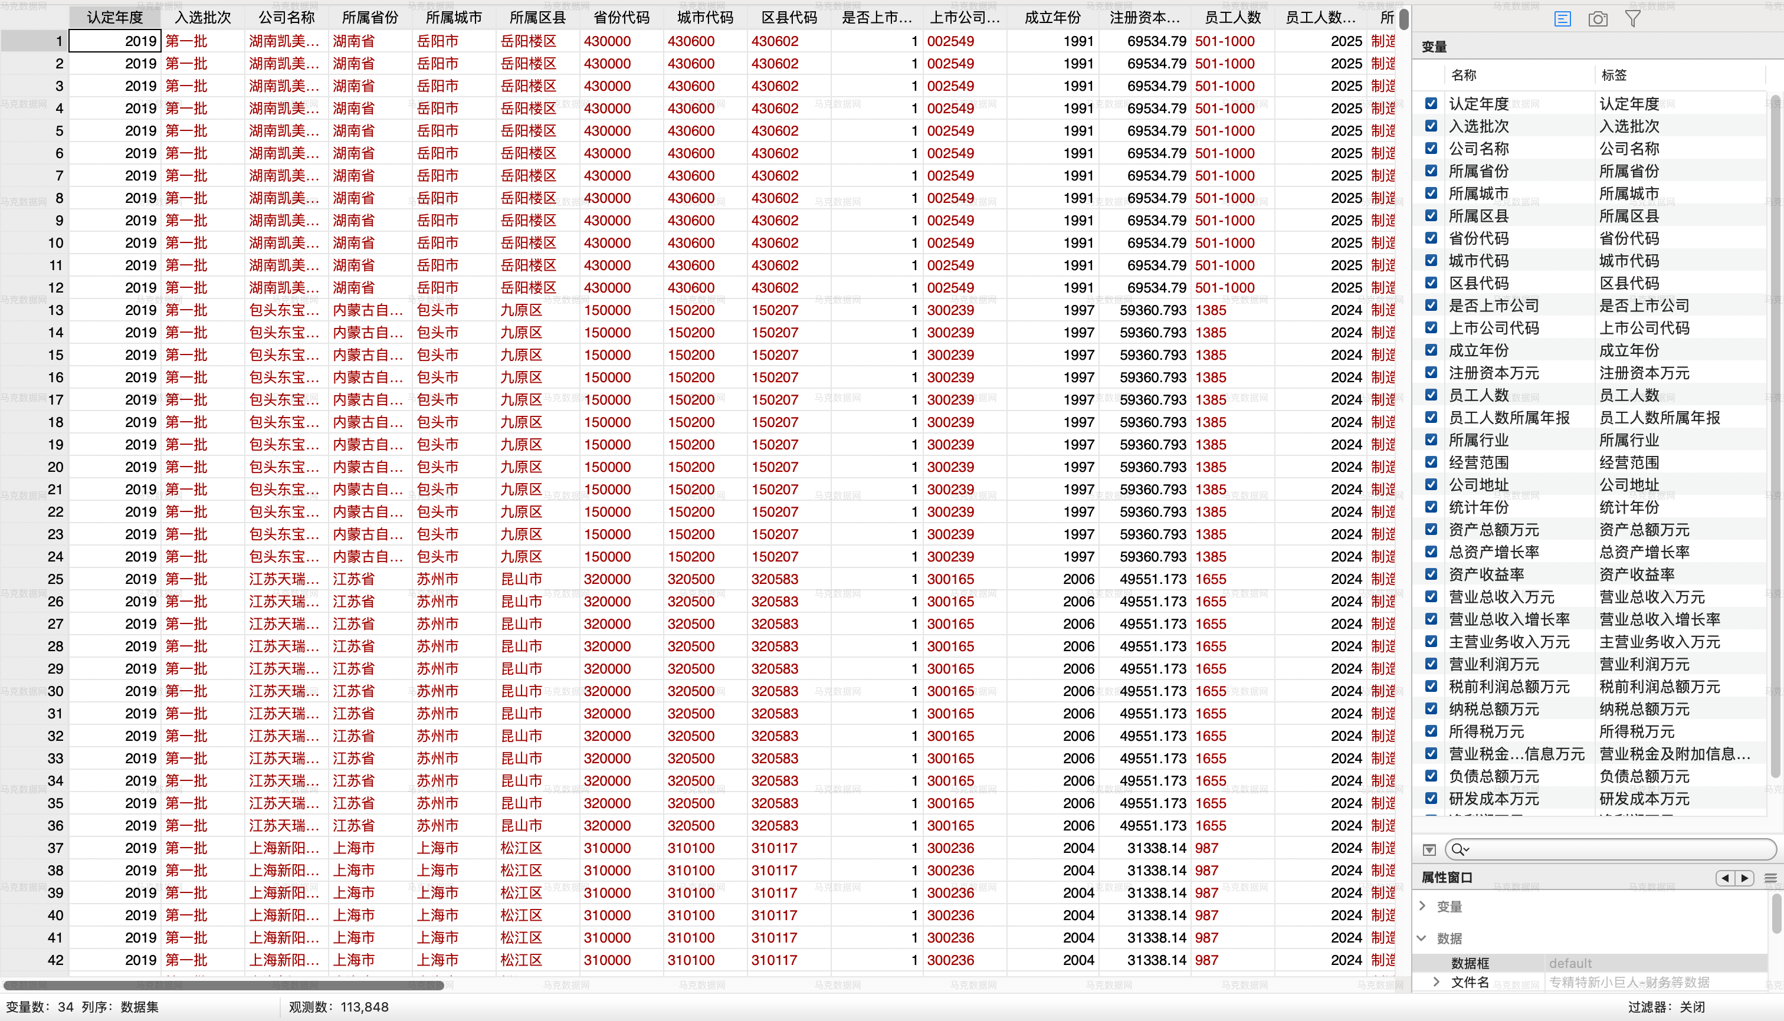This screenshot has width=1784, height=1021.
Task: Click the camera Snapshots icon
Action: click(1598, 19)
